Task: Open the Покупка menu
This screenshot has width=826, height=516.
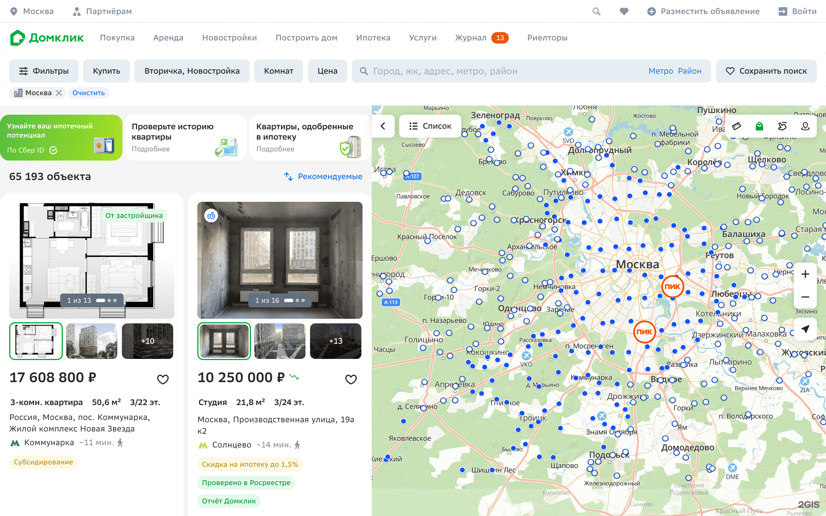Action: click(117, 38)
